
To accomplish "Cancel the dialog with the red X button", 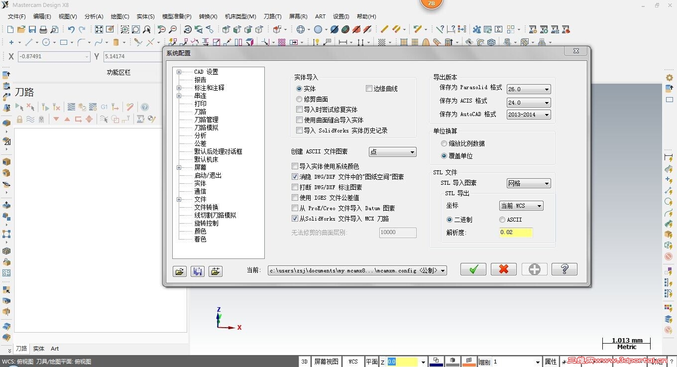I will [x=503, y=269].
